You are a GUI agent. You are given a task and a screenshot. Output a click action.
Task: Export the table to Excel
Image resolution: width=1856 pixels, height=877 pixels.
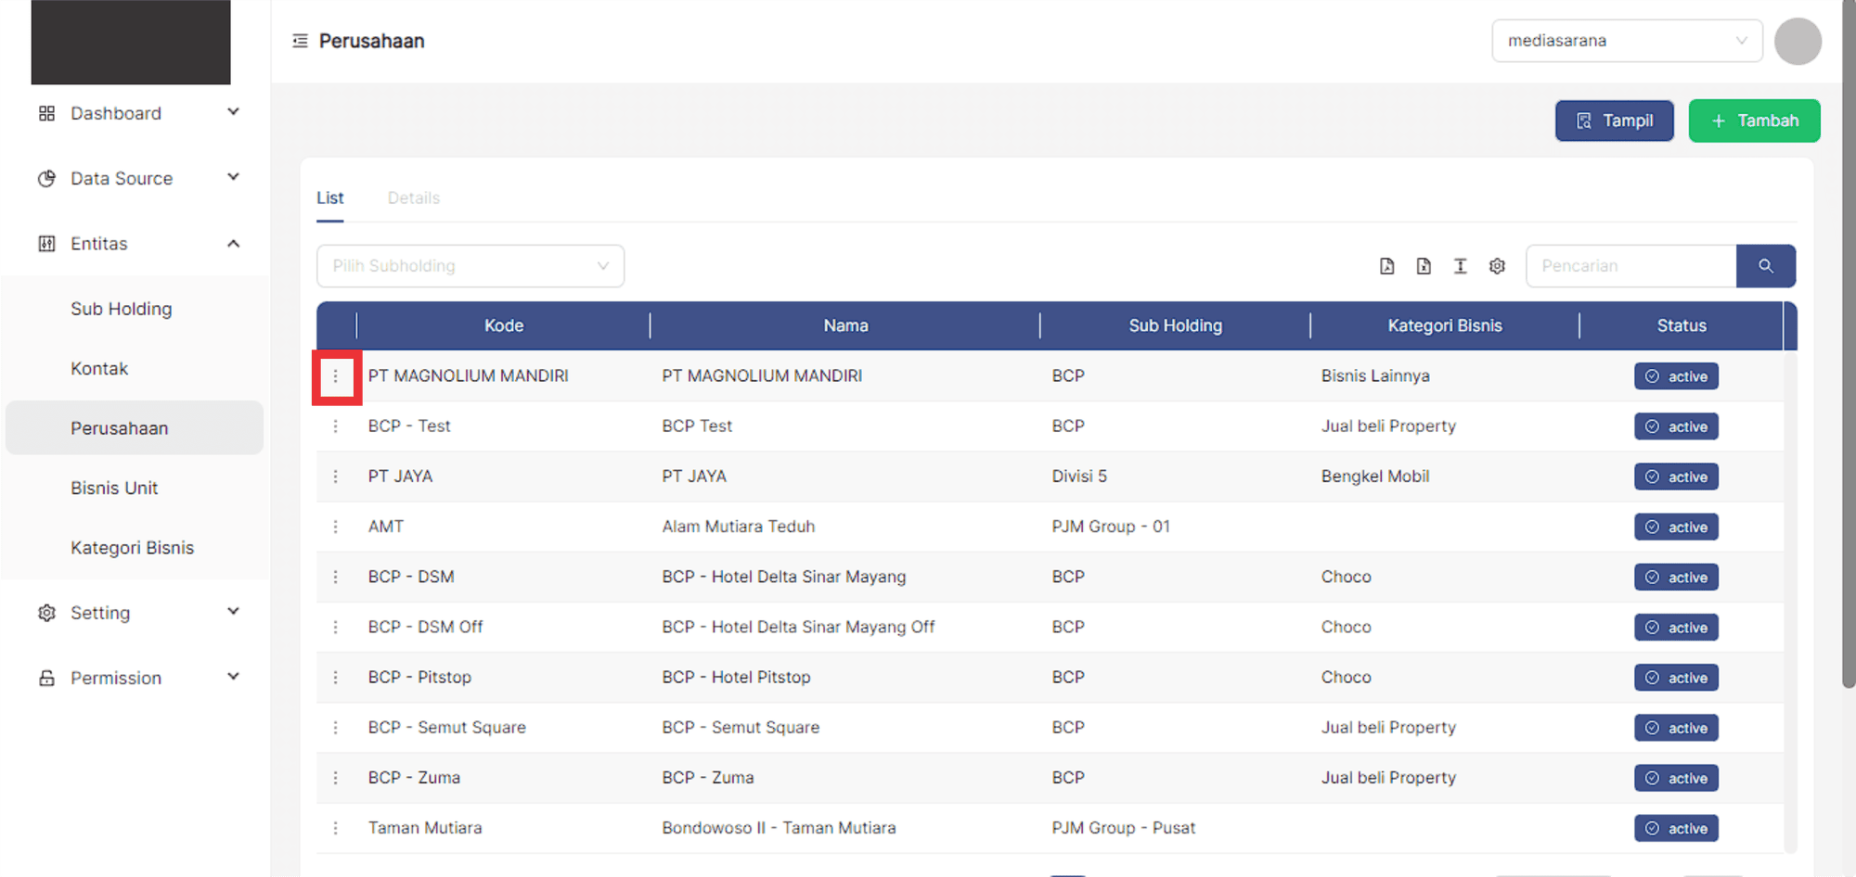[1423, 266]
